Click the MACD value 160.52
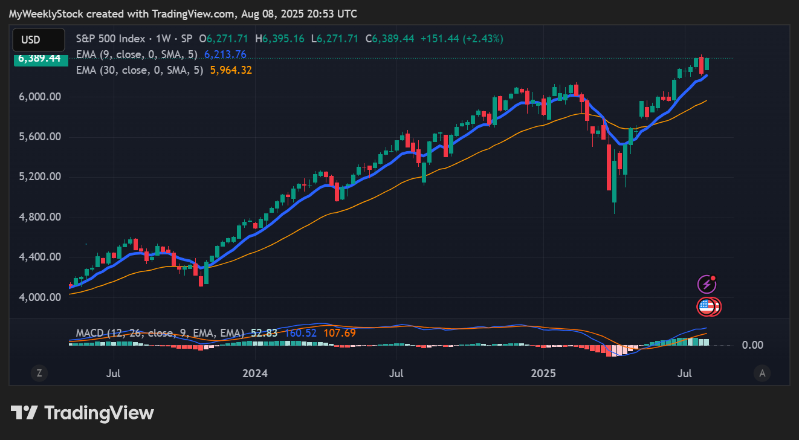 pos(302,333)
